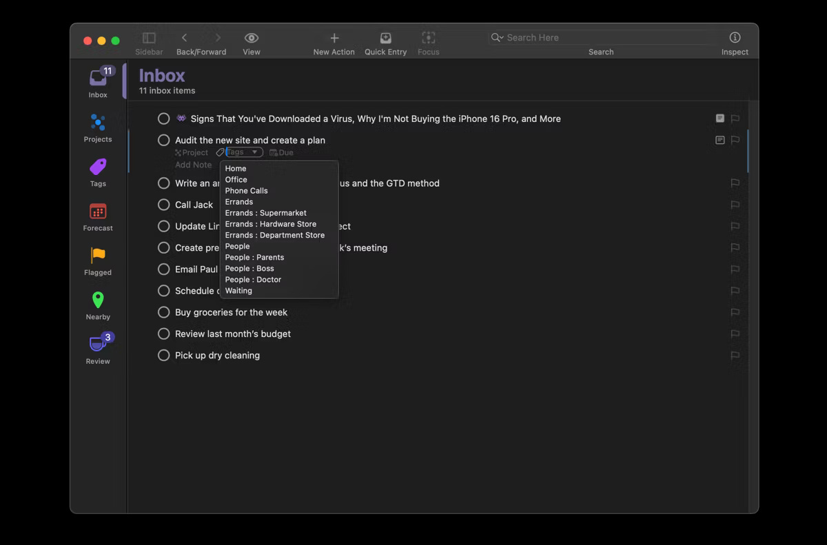Viewport: 827px width, 545px height.
Task: Flag the 'Pick up dry cleaning' task
Action: 735,356
